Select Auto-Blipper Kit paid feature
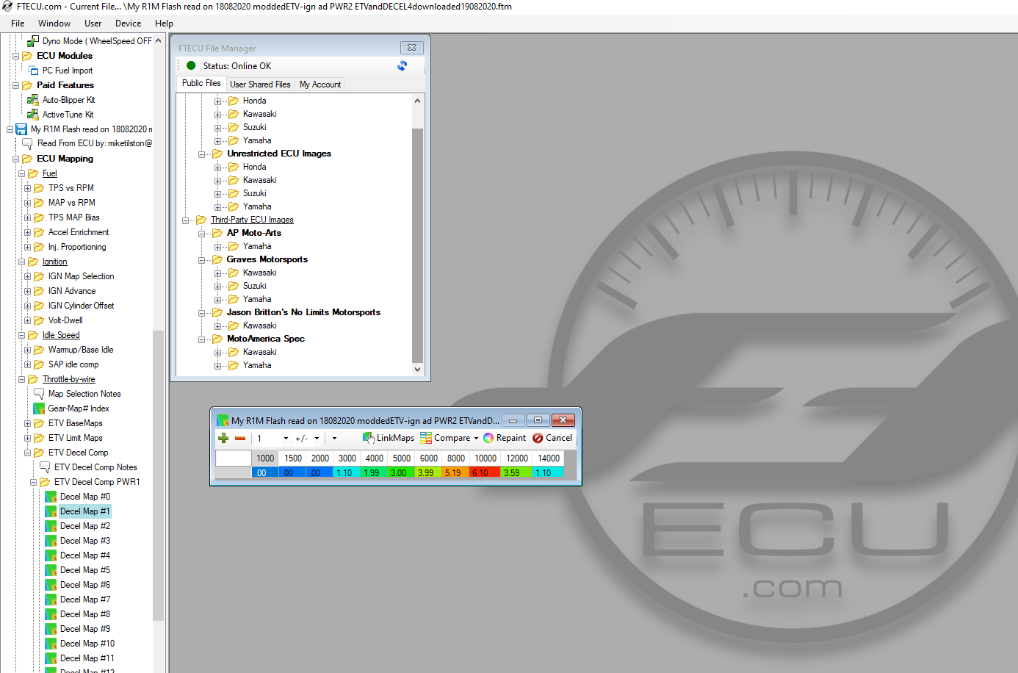This screenshot has height=673, width=1018. [x=68, y=100]
